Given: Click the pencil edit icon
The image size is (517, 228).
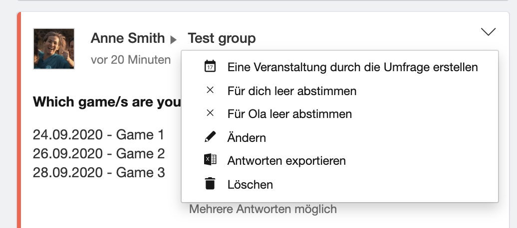Looking at the screenshot, I should pos(210,136).
